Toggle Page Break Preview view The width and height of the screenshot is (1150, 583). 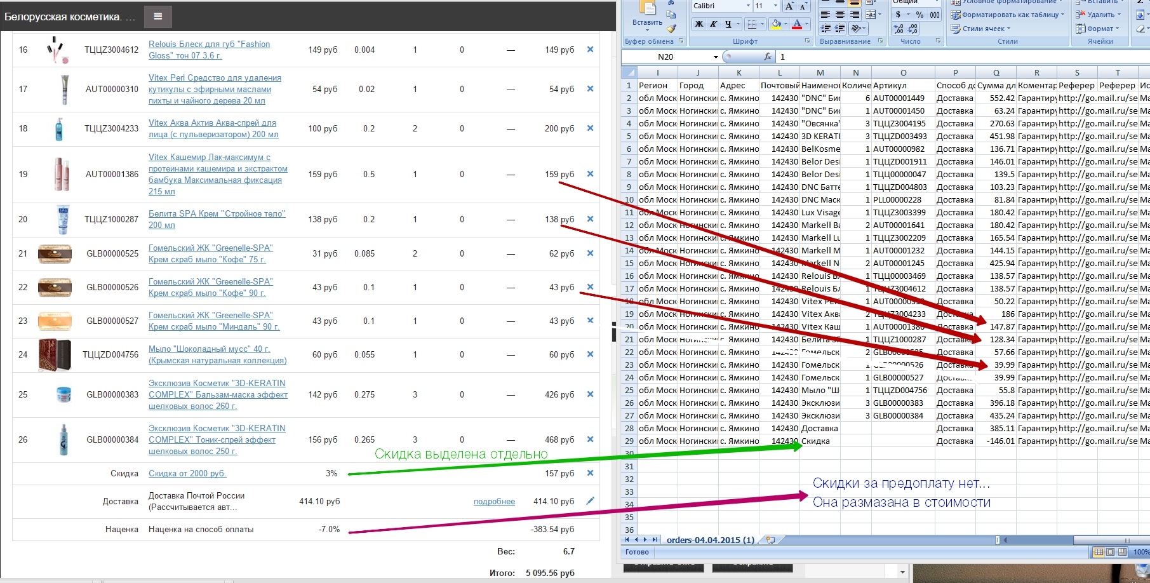pos(1123,552)
